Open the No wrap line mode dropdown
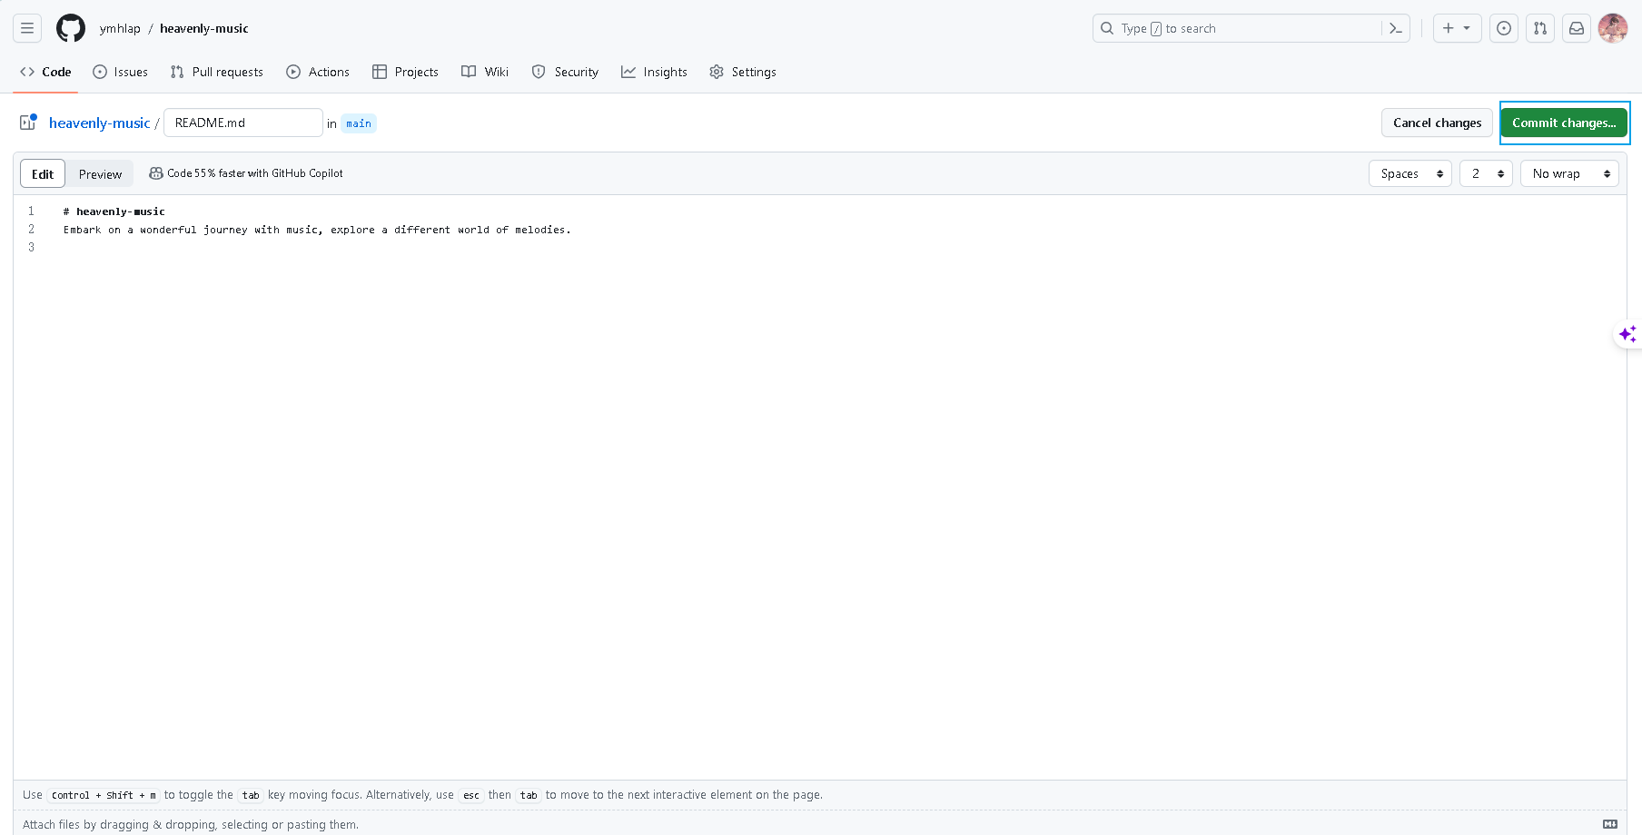This screenshot has width=1642, height=835. pos(1568,173)
